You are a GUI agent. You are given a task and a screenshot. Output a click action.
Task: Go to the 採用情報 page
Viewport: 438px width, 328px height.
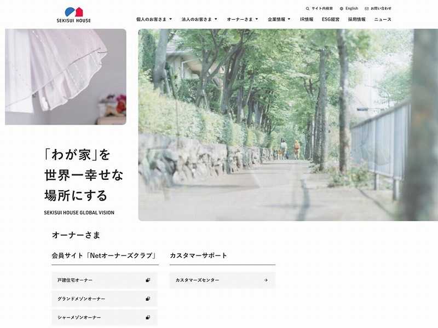click(x=357, y=19)
